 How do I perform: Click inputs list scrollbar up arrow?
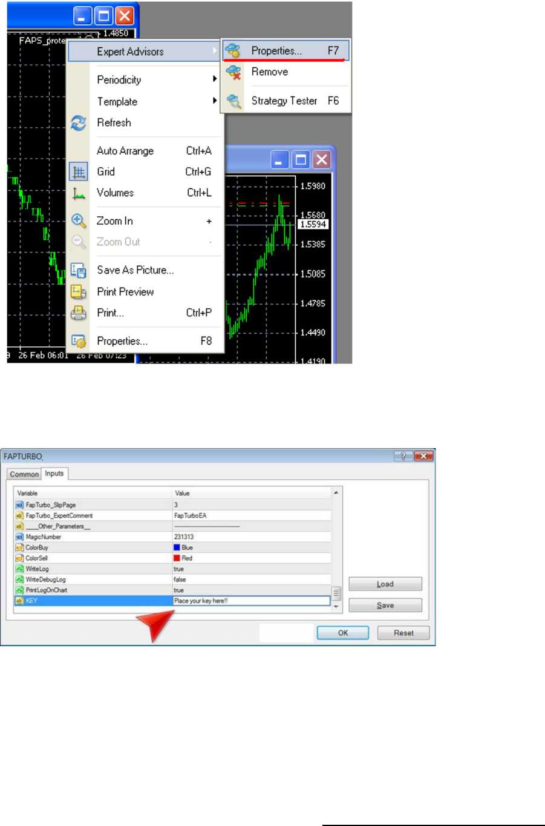click(x=336, y=492)
